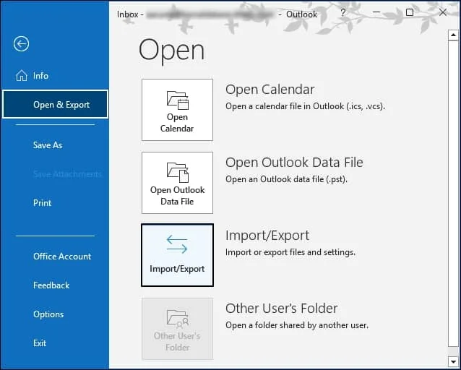Select Open & Export in sidebar
Screen dimensions: 461x370
point(55,104)
